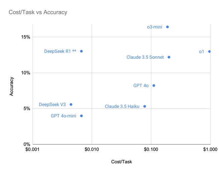
Task: Click the $0.010 x-axis tick label
Action: coord(92,150)
